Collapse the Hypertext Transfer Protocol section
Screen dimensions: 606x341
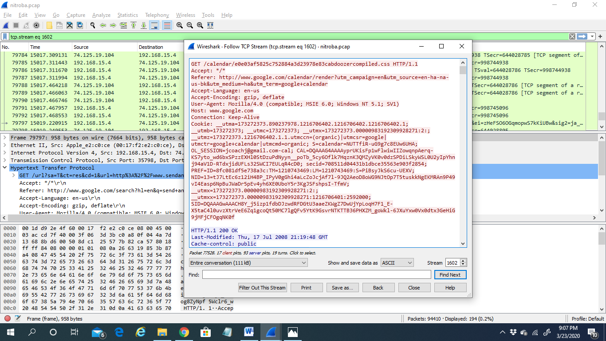(x=5, y=168)
